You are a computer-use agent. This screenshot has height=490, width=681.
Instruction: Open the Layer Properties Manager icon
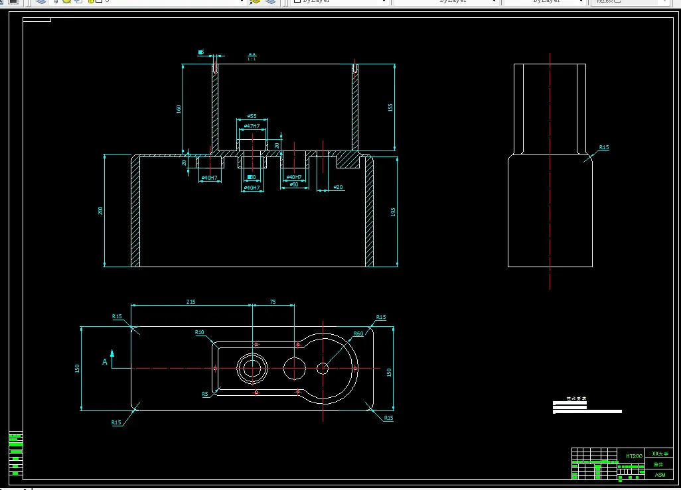pos(40,2)
